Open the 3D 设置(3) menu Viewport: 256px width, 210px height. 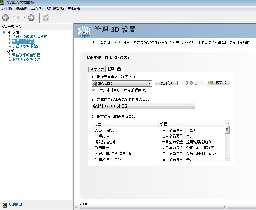(55, 9)
